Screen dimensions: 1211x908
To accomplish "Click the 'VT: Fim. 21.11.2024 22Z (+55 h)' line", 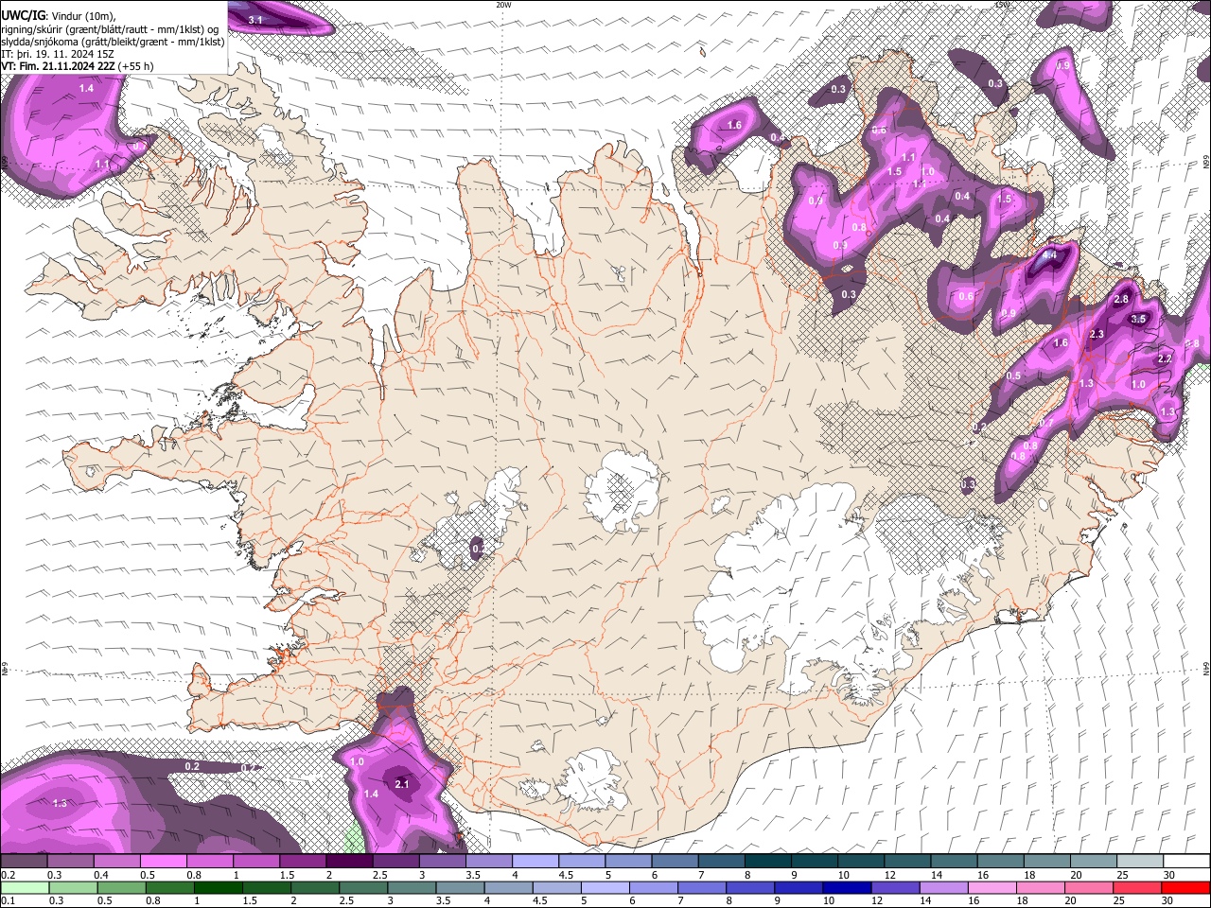I will [78, 66].
